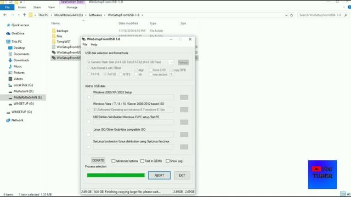Toggle Auto format it with FBinst checkbox
Screen dimensions: 351x197
[x=89, y=68]
